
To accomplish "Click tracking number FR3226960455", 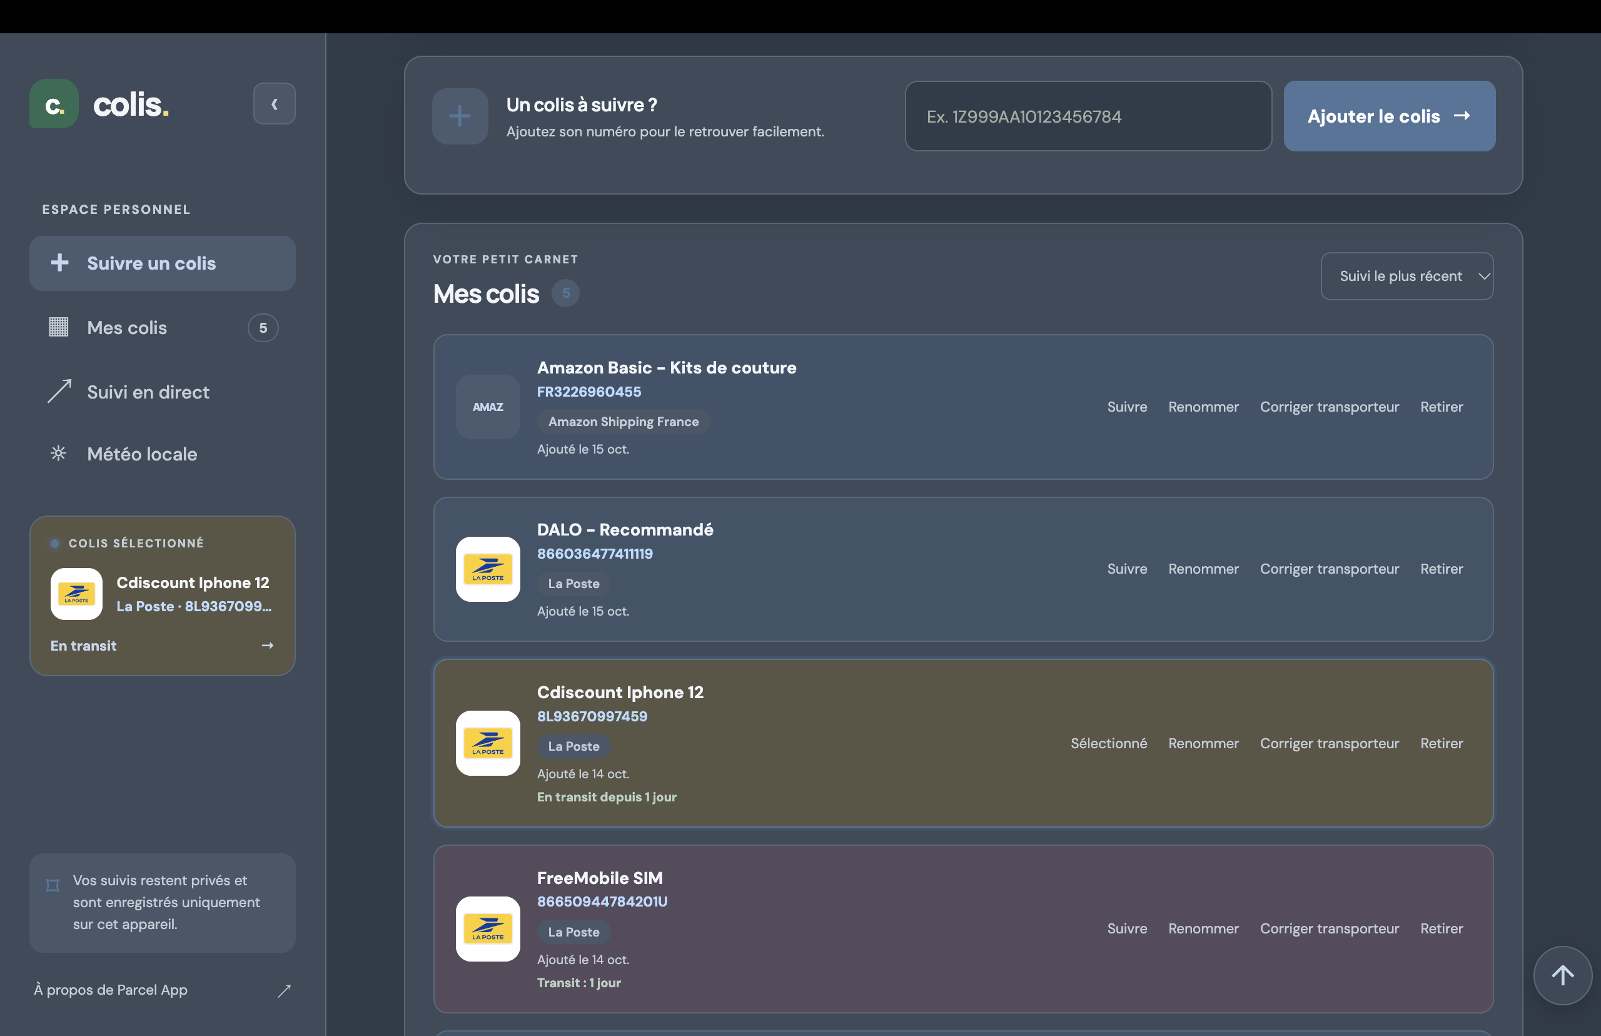I will [x=589, y=392].
